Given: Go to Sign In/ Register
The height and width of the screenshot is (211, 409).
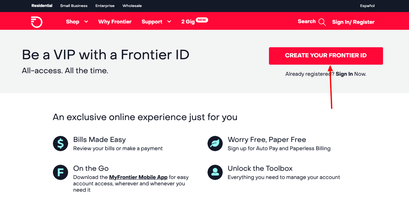Looking at the screenshot, I should pos(353,22).
